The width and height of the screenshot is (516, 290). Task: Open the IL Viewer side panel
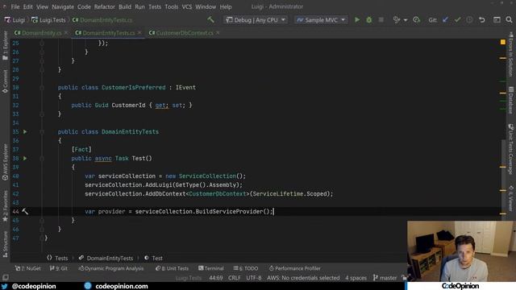[x=510, y=198]
